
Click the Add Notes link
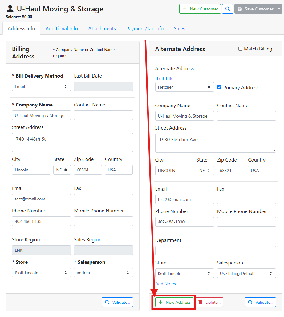pyautogui.click(x=166, y=284)
